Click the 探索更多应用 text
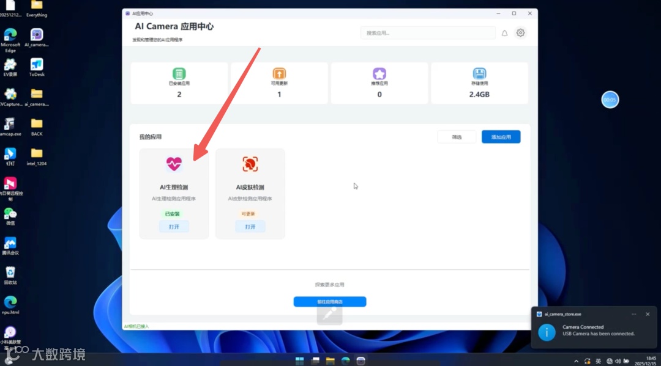Screen dimensions: 661x366 click(330, 285)
